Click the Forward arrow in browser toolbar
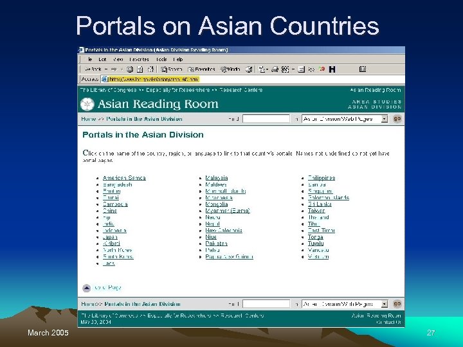Image resolution: width=463 pixels, height=347 pixels. pyautogui.click(x=114, y=69)
